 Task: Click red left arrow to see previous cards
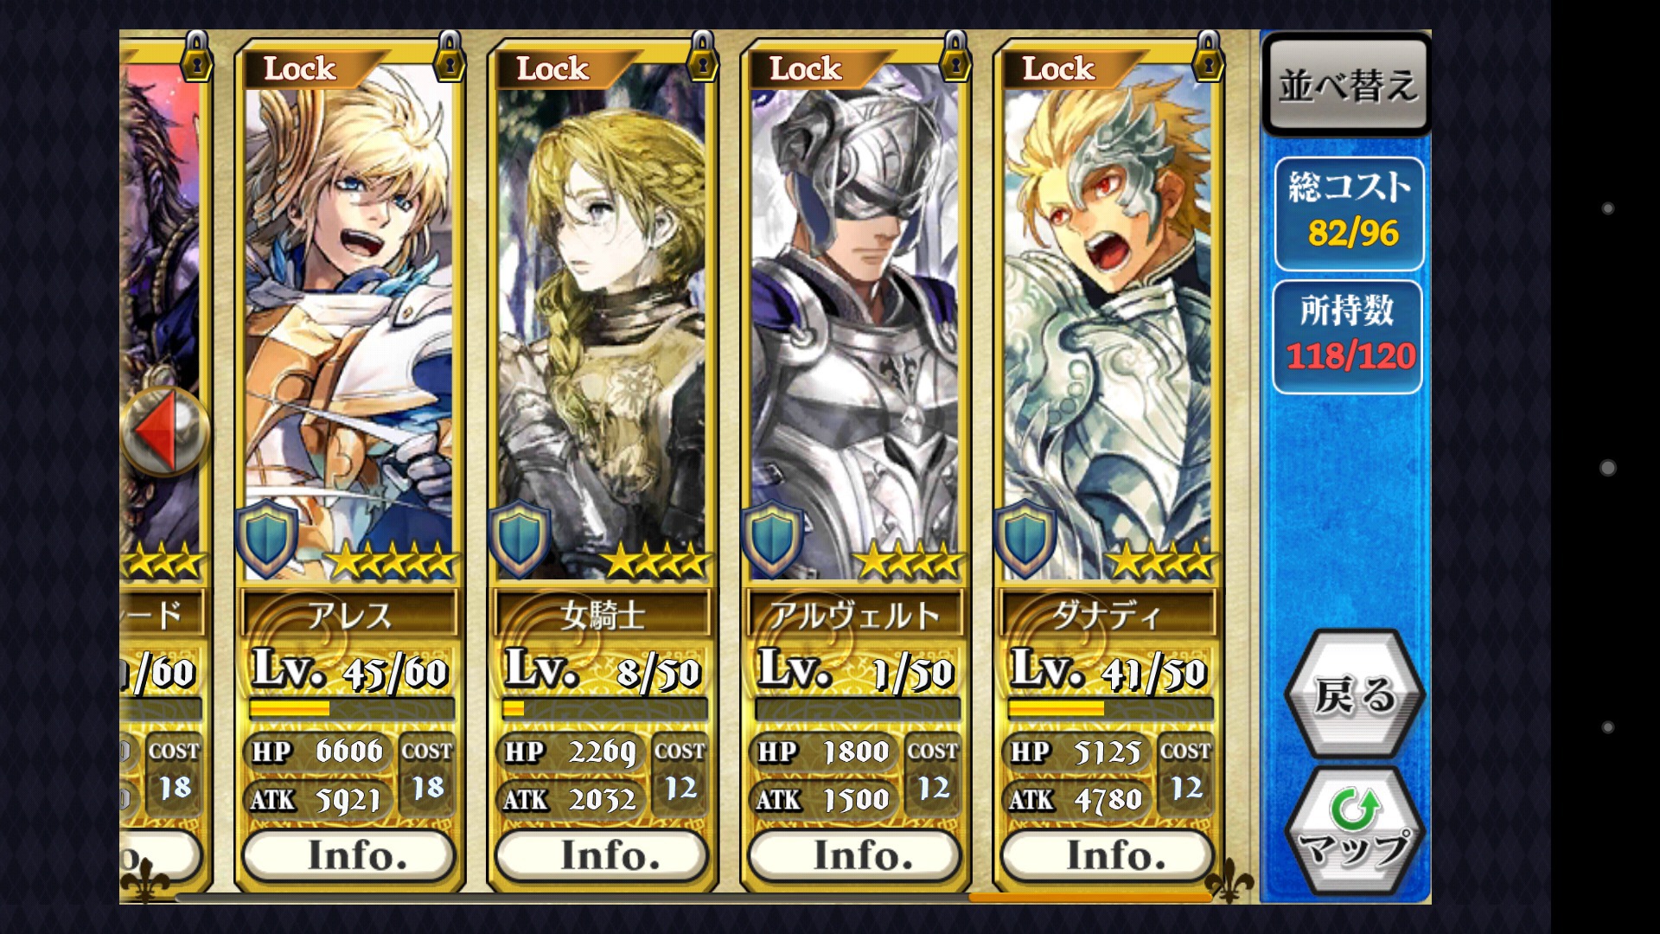[x=164, y=431]
